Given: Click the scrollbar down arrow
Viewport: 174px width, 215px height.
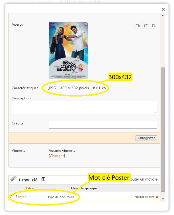Looking at the screenshot, I should (x=163, y=199).
